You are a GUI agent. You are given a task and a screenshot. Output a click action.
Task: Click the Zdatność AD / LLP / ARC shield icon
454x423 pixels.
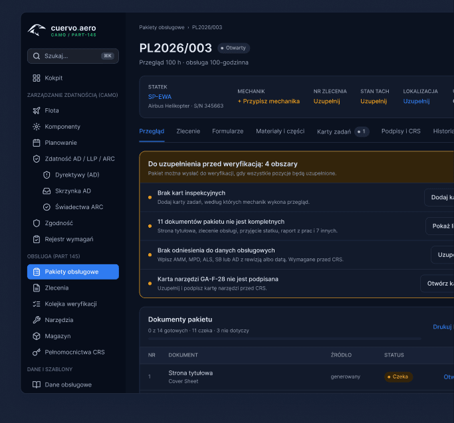tap(37, 159)
